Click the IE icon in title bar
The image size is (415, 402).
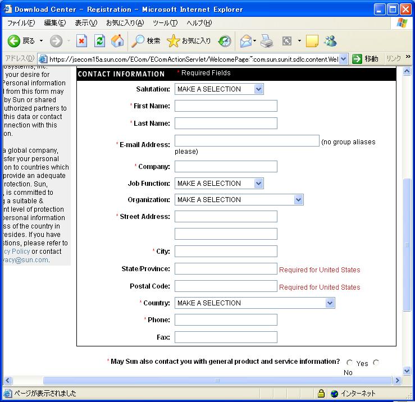pos(8,9)
